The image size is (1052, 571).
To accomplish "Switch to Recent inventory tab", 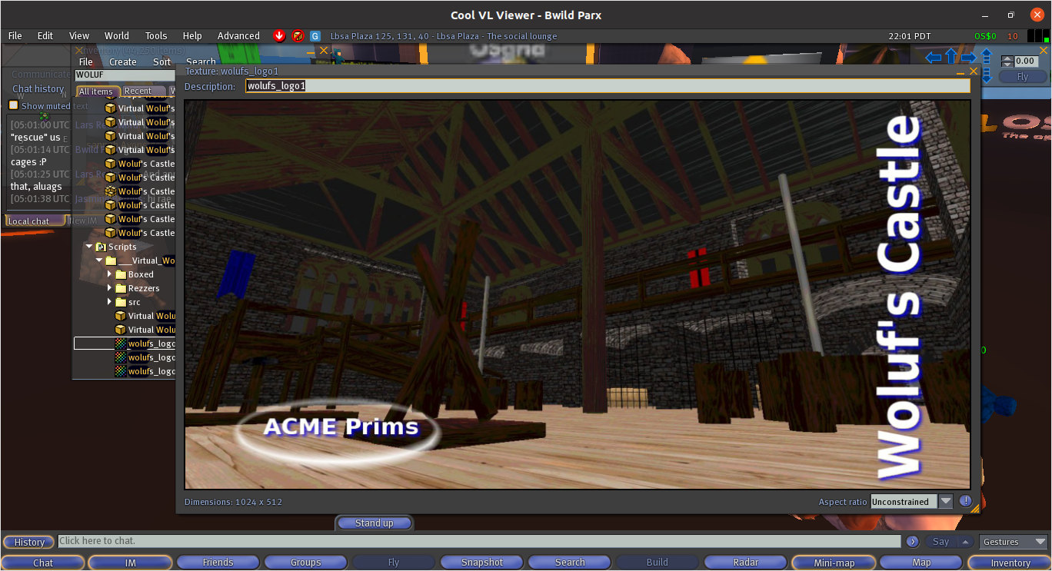I will pos(143,91).
